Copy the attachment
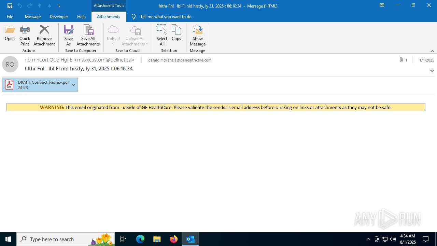This screenshot has height=246, width=437. click(x=177, y=33)
